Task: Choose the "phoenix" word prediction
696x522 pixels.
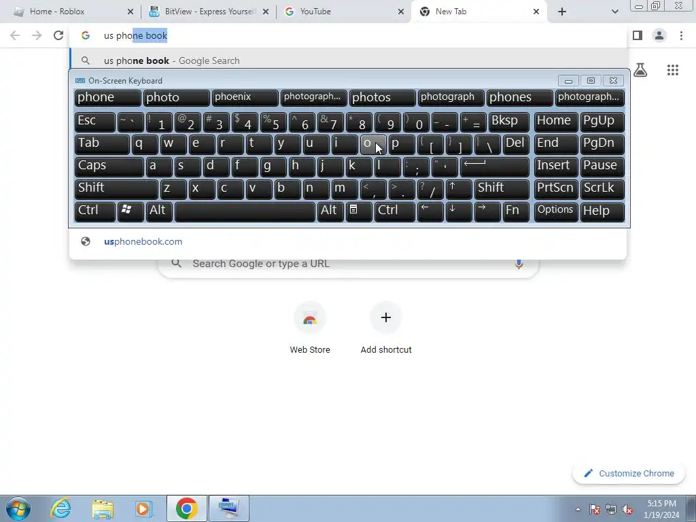Action: pyautogui.click(x=245, y=98)
